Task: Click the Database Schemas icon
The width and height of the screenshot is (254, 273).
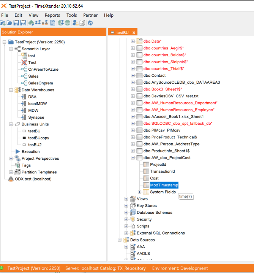Action: tap(133, 213)
